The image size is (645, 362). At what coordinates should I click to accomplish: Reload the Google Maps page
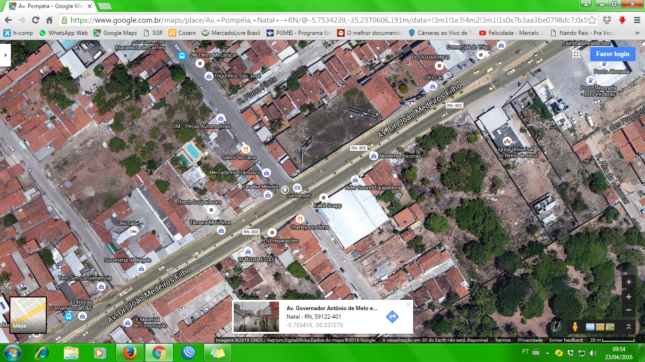[x=35, y=20]
